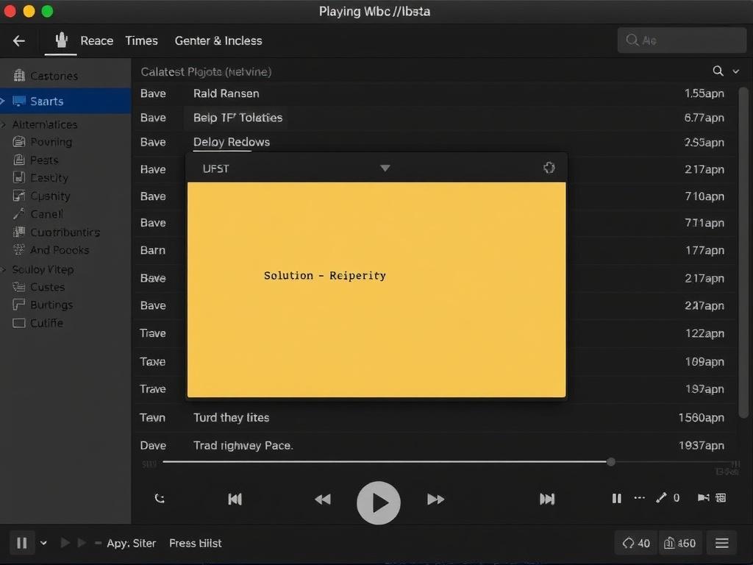
Task: Click the search input field at top right
Action: tap(680, 41)
